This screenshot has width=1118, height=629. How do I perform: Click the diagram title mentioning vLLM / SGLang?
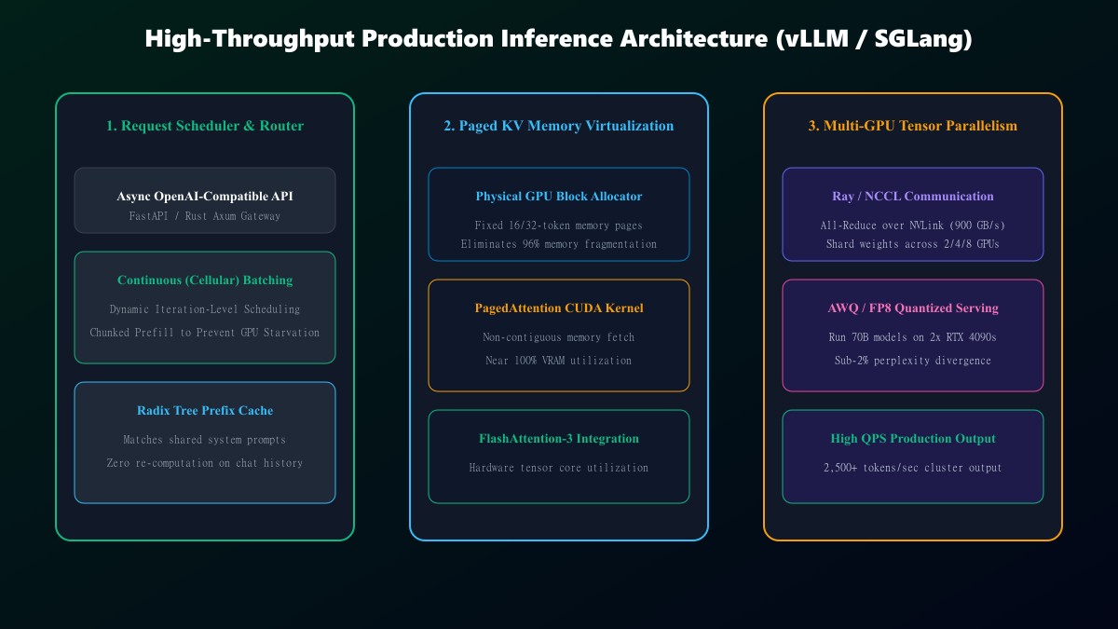(x=559, y=39)
